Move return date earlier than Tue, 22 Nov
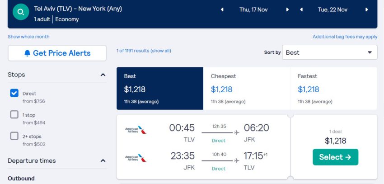 pyautogui.click(x=301, y=10)
